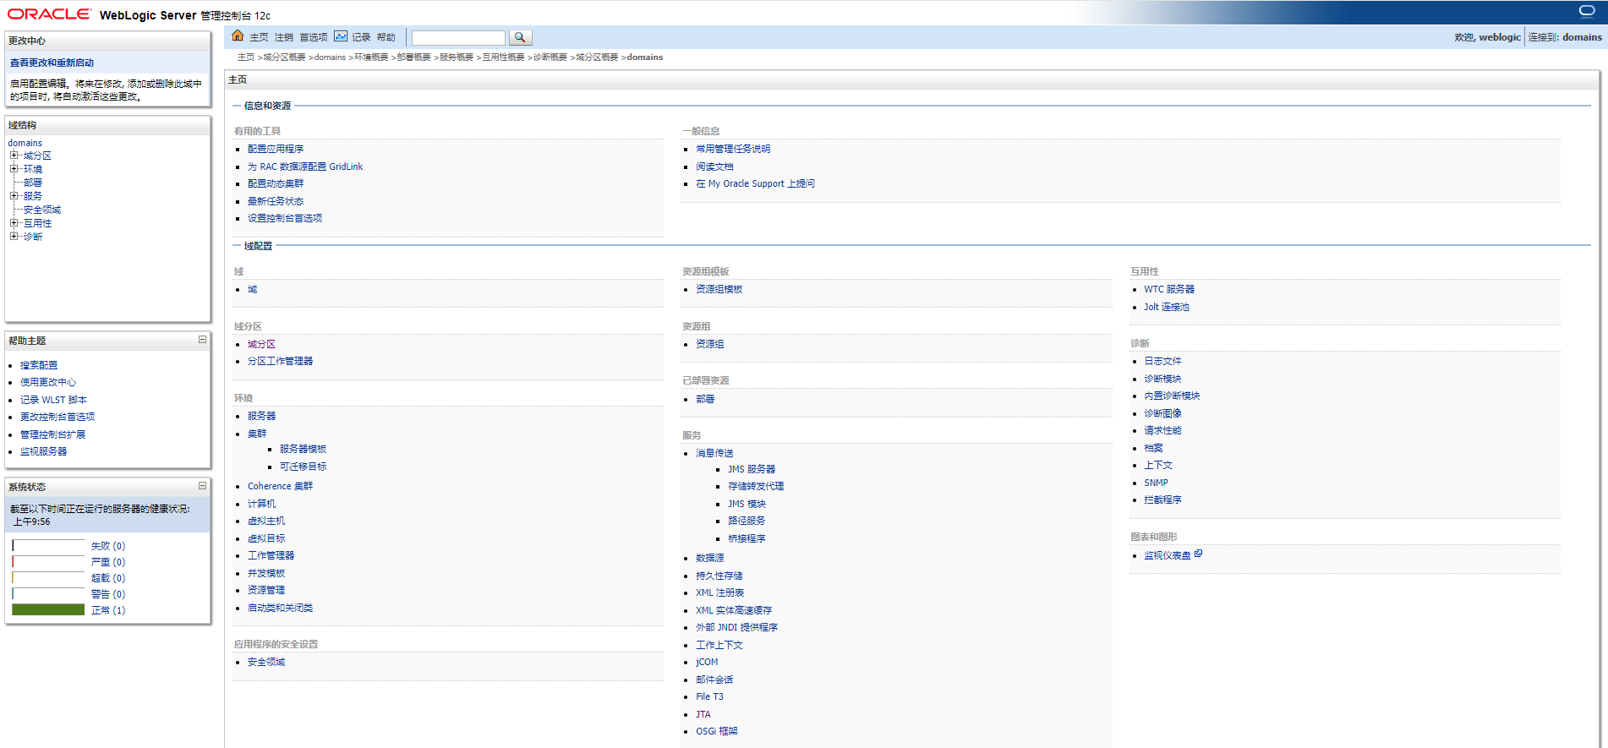The height and width of the screenshot is (748, 1608).
Task: Click the 失败 (0) status link
Action: pos(108,546)
